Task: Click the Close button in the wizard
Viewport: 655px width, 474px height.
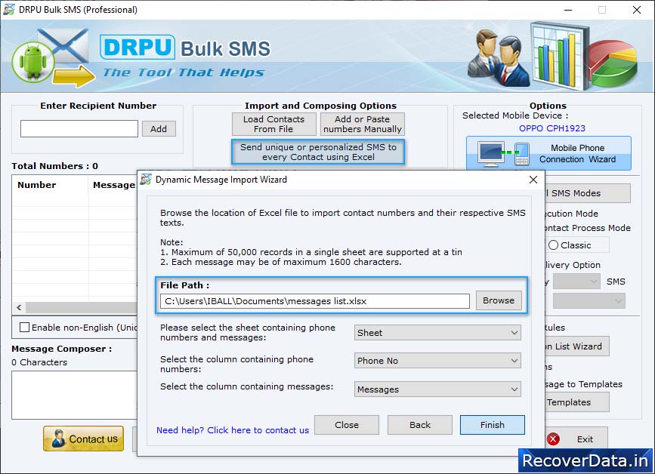Action: point(346,425)
